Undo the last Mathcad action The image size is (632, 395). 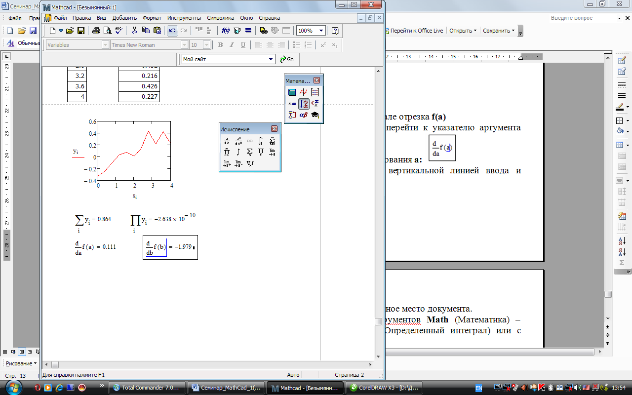[172, 31]
